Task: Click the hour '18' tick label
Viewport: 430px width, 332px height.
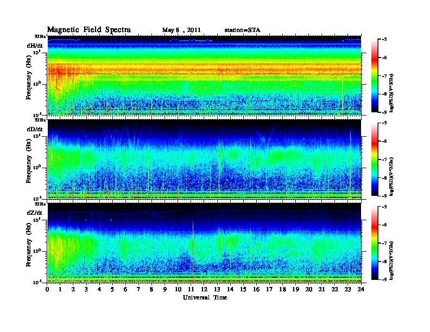Action: pos(282,290)
